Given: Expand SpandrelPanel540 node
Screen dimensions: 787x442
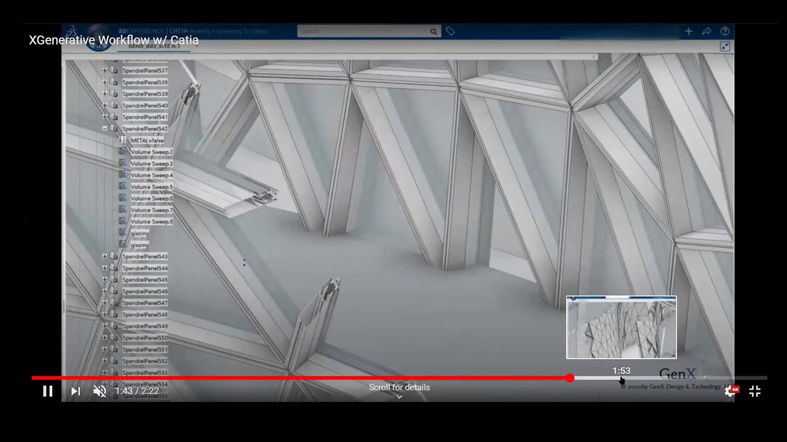Looking at the screenshot, I should pos(105,106).
